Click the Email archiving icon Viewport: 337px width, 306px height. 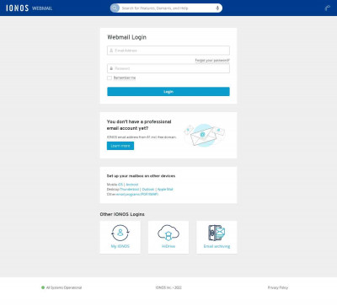coord(217,233)
